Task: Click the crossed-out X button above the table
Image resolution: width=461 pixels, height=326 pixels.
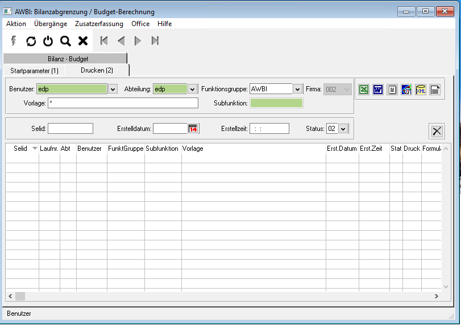Action: coord(437,131)
